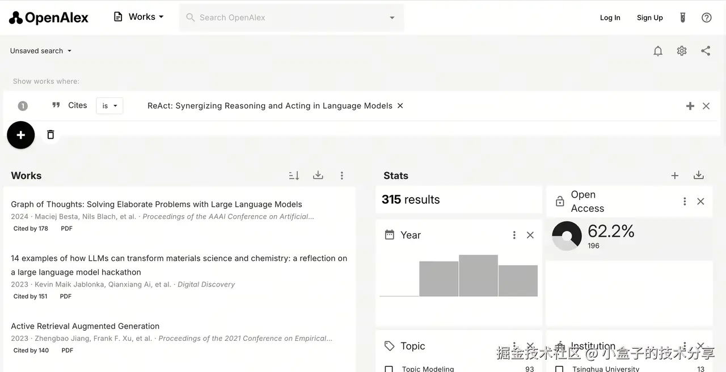Open the Works entity dropdown
The image size is (726, 372).
point(139,17)
